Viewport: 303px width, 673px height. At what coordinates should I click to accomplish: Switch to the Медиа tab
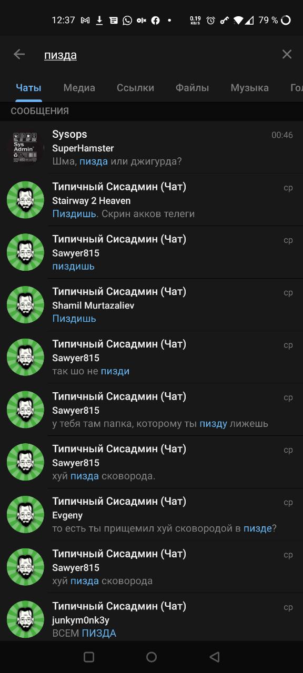pos(79,88)
